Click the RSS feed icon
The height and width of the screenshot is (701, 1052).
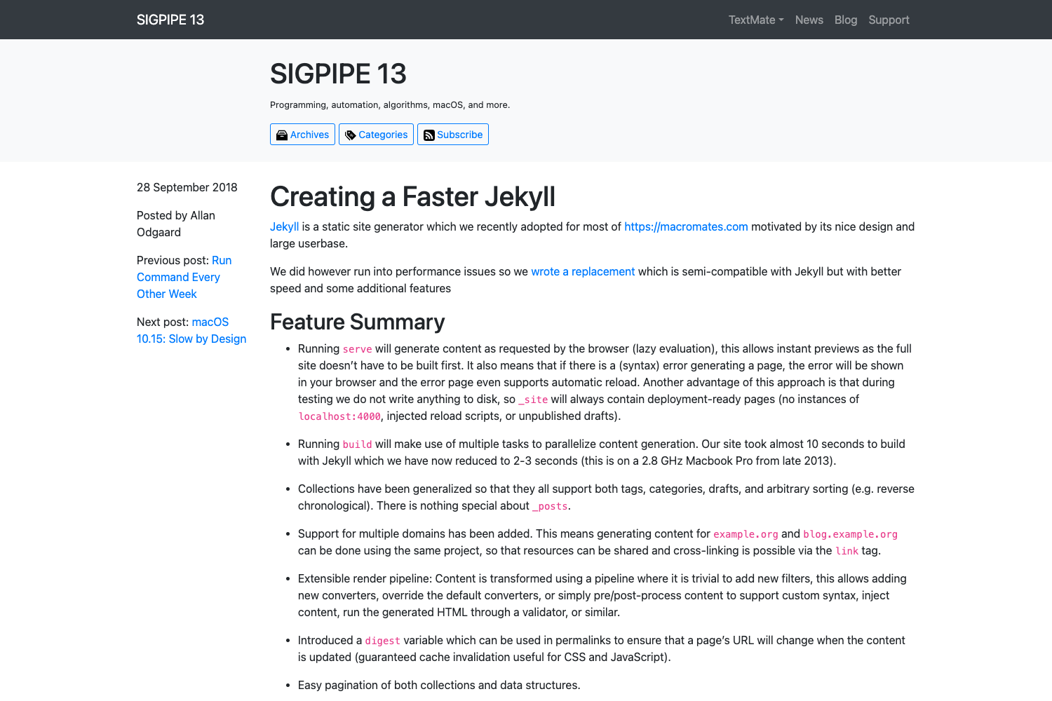(429, 135)
